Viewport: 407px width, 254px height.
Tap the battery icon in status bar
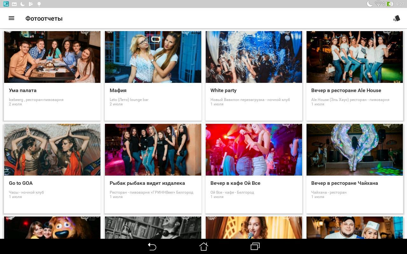coord(390,4)
